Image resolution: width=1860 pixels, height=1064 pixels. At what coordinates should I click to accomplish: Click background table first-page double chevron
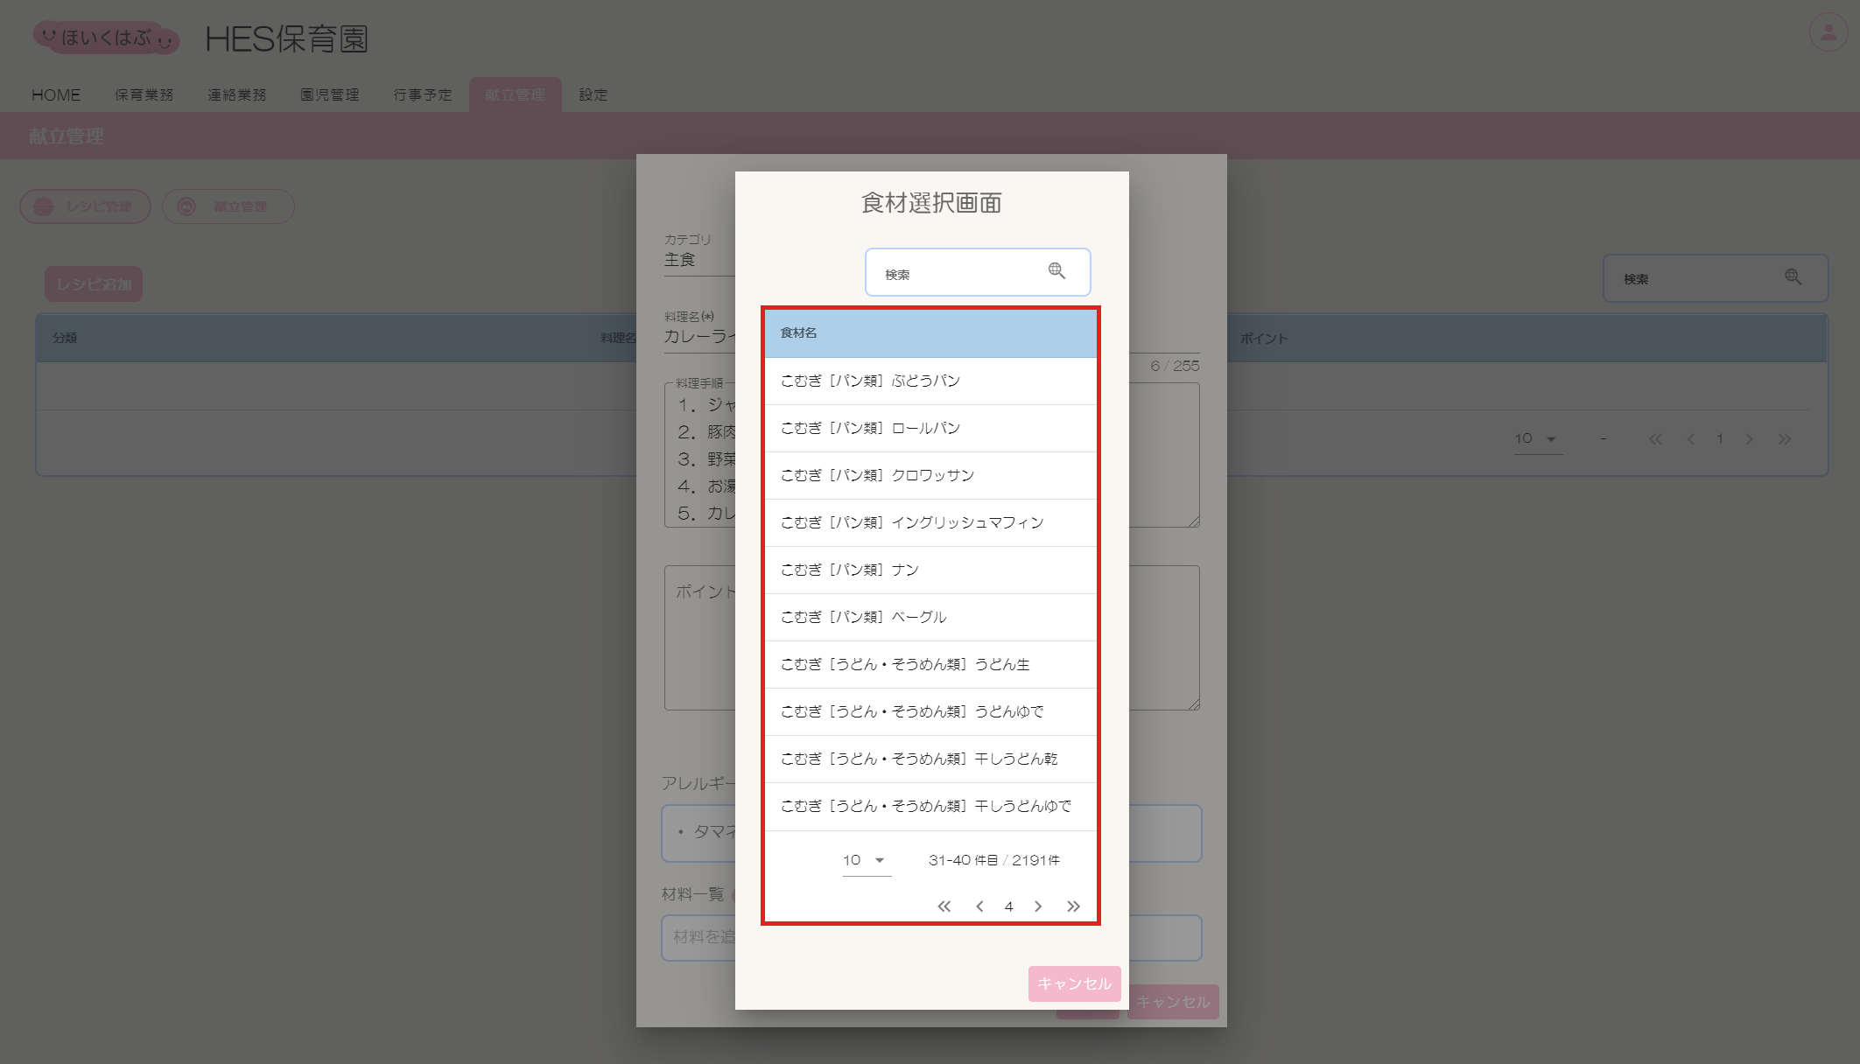(1655, 439)
